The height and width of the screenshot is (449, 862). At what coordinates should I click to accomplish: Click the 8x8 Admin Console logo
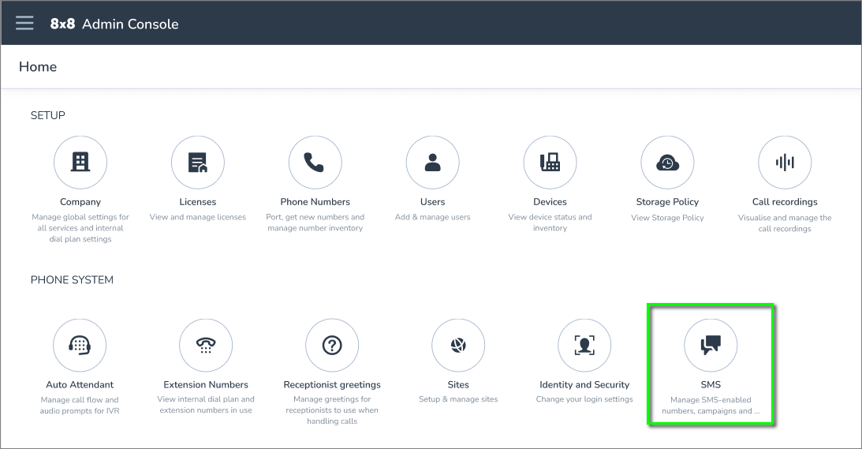coord(114,24)
